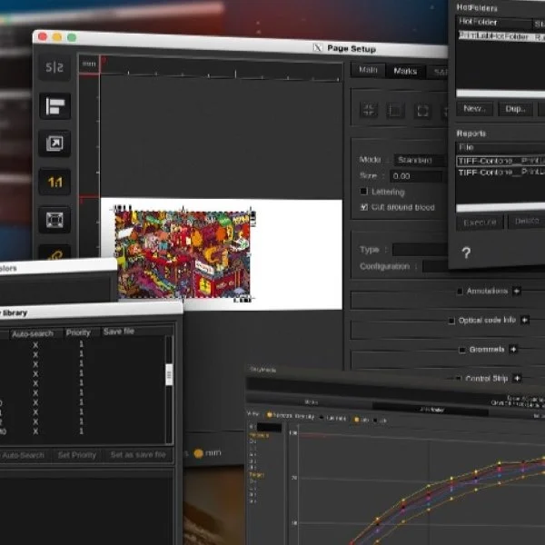The image size is (545, 545).
Task: Click the mm ruler unit box
Action: pos(89,64)
